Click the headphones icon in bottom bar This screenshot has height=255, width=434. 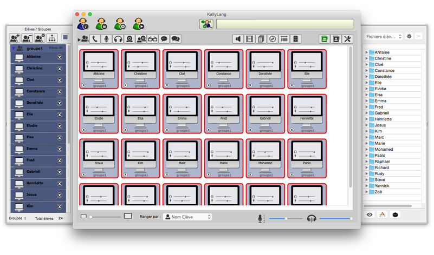coord(312,219)
